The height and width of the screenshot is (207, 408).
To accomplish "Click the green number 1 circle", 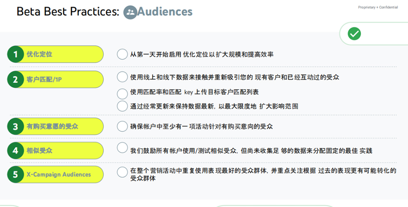I will pos(16,54).
